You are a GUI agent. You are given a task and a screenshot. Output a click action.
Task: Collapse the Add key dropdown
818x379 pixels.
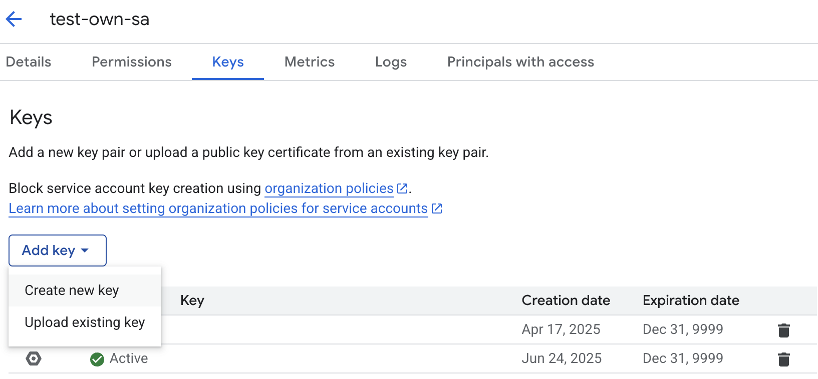[x=57, y=250]
